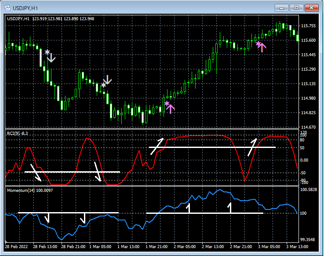324x256 pixels.
Task: Click the Momentum(14) 100.0097 indicator label
Action: (x=30, y=190)
